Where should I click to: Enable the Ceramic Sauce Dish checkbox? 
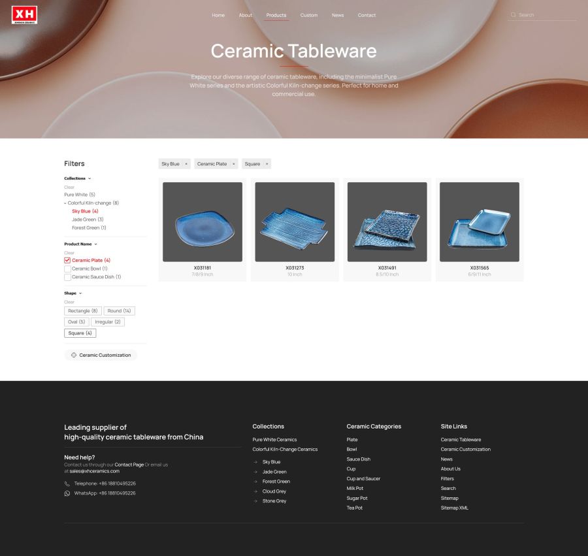(x=67, y=277)
